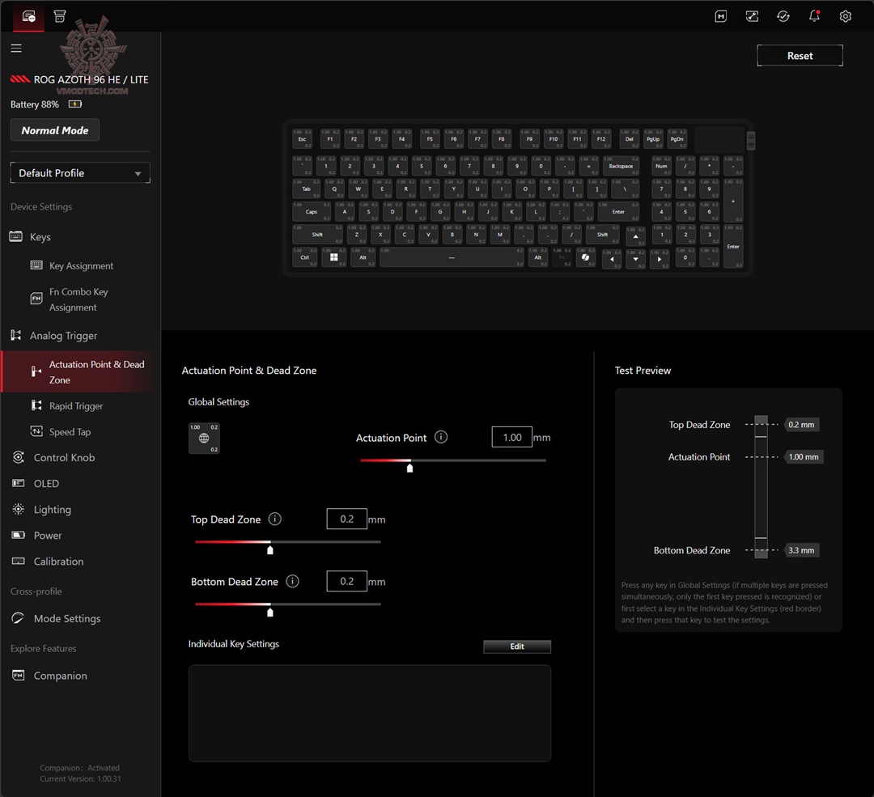
Task: Click the spacebar on keyboard diagram
Action: 452,257
